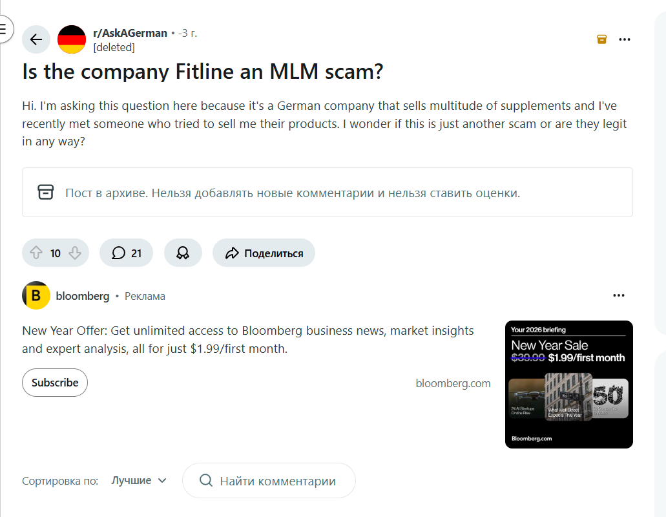Image resolution: width=666 pixels, height=517 pixels.
Task: Click the orange archived post icon
Action: [601, 39]
